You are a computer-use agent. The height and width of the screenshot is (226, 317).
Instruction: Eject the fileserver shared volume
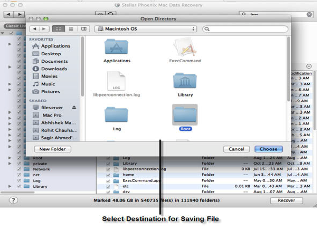coord(74,107)
